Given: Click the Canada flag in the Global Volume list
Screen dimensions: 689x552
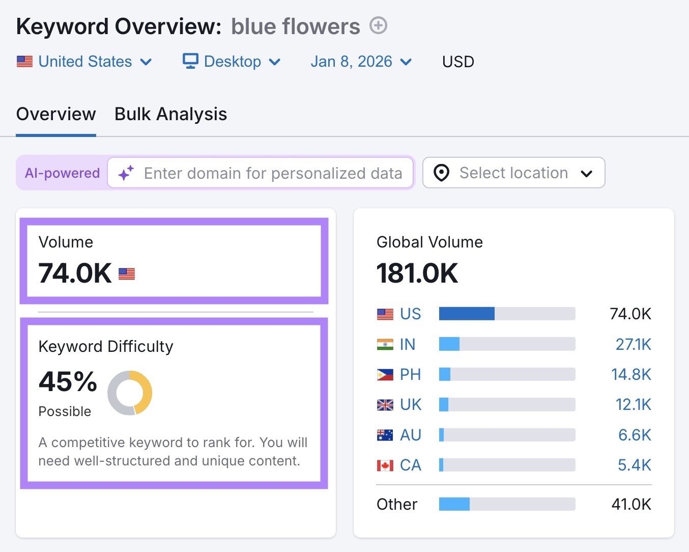Looking at the screenshot, I should (x=385, y=465).
